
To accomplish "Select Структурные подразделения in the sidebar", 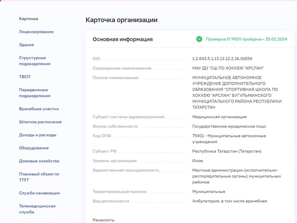I will [x=34, y=61].
